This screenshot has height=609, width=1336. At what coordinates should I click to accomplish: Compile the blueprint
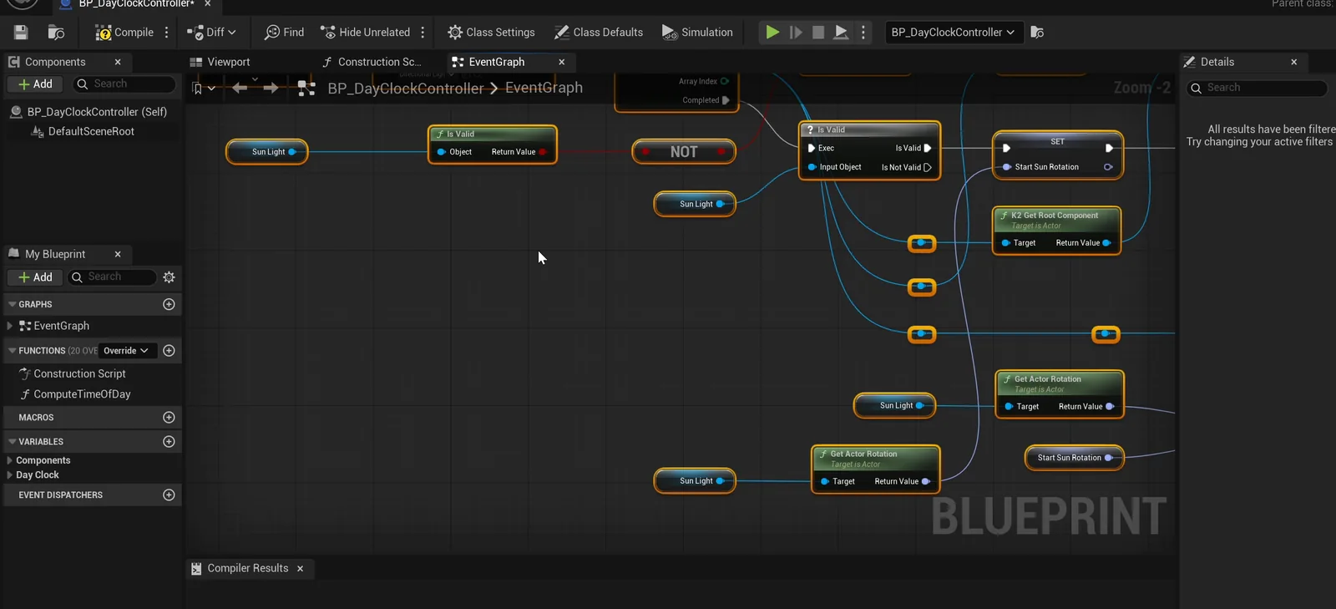click(x=124, y=33)
